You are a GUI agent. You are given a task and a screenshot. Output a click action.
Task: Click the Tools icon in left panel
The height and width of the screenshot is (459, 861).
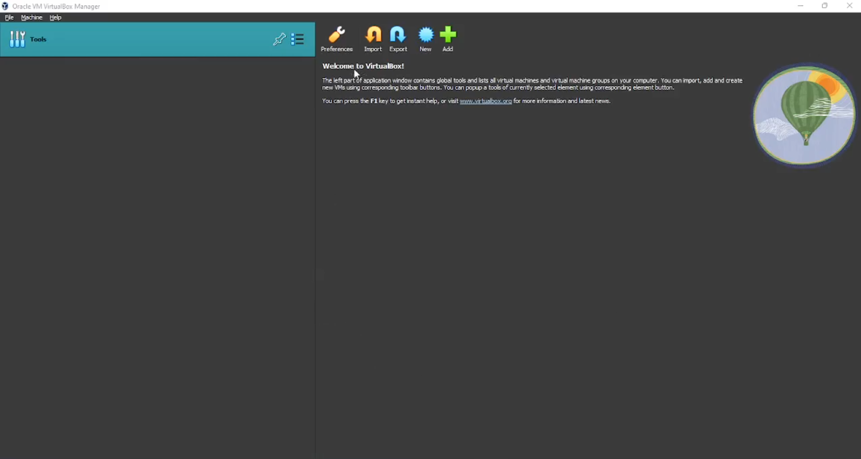point(17,39)
